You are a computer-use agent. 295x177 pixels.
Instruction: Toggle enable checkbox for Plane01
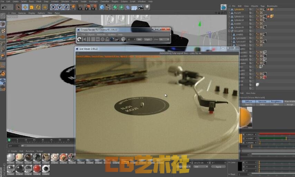(x=250, y=13)
